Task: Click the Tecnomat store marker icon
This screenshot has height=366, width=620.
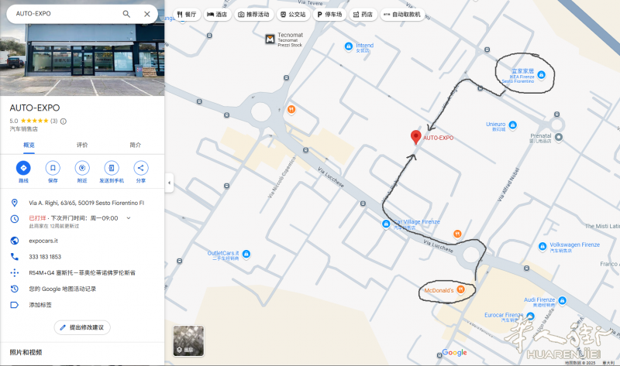Action: (270, 39)
